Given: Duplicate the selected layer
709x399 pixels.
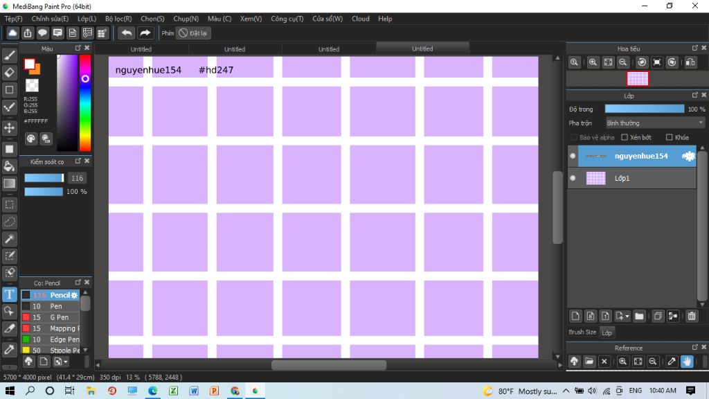Looking at the screenshot, I should tap(658, 316).
